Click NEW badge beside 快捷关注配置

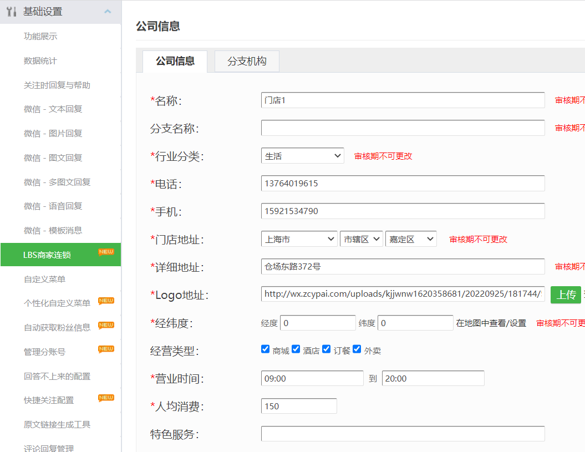106,398
